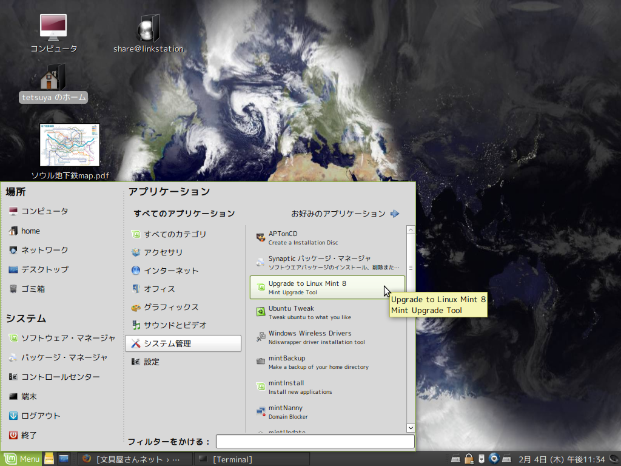
Task: Launch Windows Wireless Drivers
Action: [x=327, y=337]
